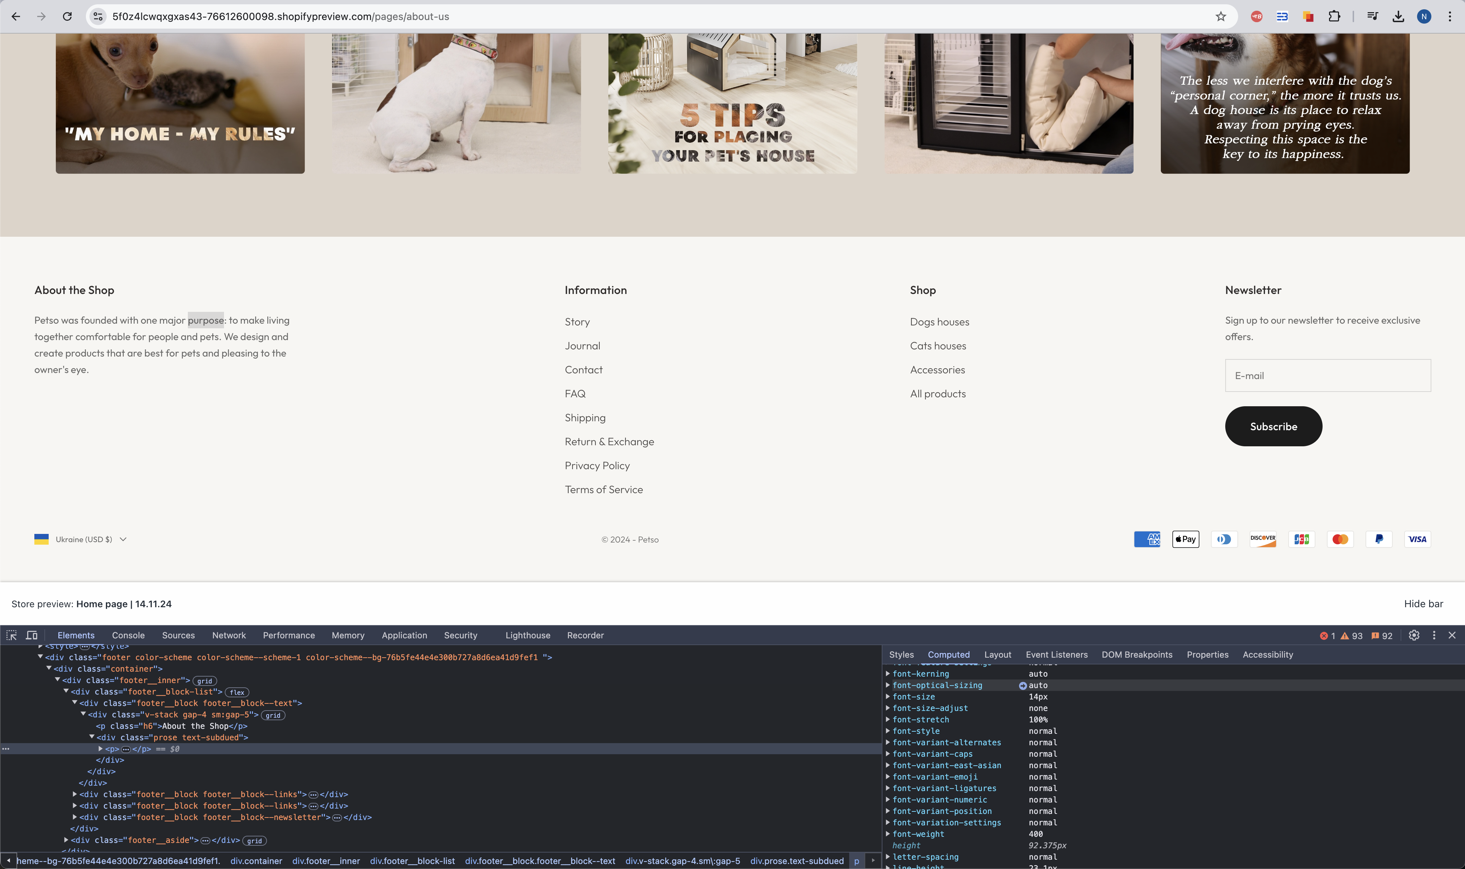1465x869 pixels.
Task: Toggle the device toolbar icon in DevTools
Action: (31, 635)
